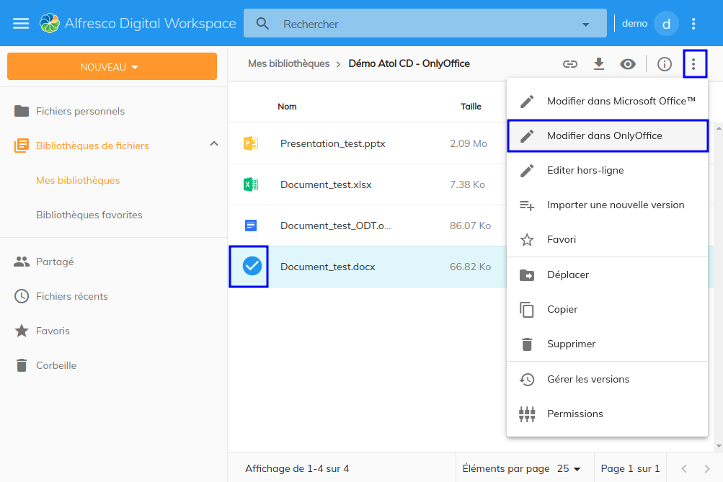This screenshot has height=482, width=723.
Task: Click the list scrollbar down arrow
Action: [x=719, y=446]
